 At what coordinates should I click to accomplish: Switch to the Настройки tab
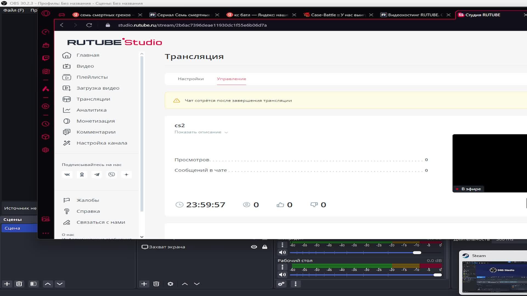191,79
